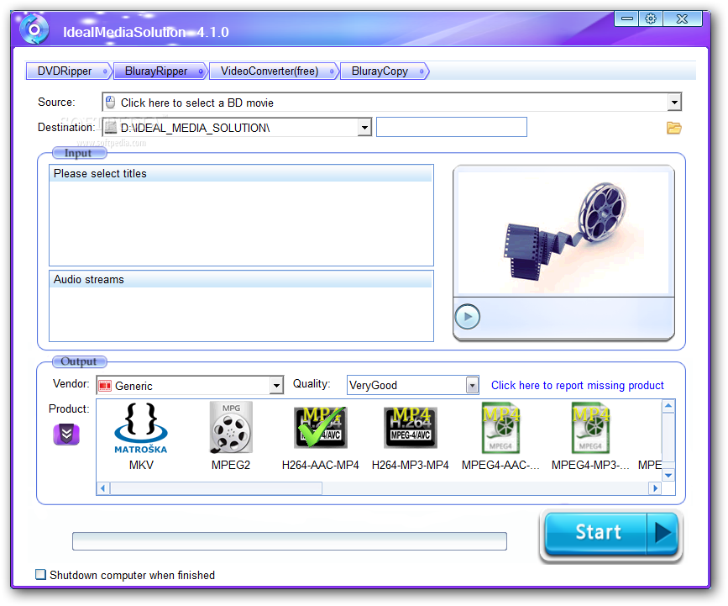Click the purple expand products icon

click(66, 434)
